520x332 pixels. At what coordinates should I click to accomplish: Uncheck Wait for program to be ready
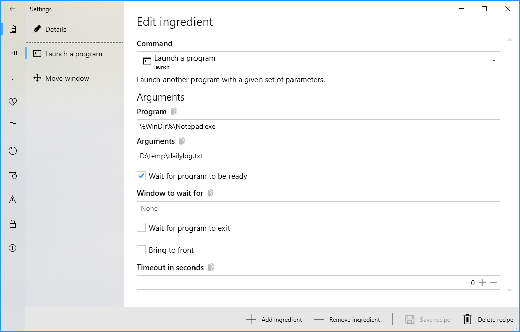[141, 176]
